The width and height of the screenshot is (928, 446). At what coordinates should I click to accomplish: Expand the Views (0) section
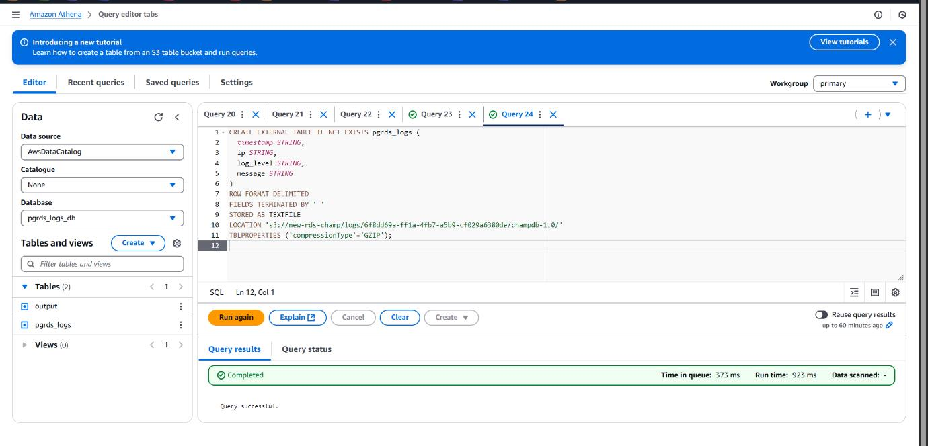coord(26,345)
